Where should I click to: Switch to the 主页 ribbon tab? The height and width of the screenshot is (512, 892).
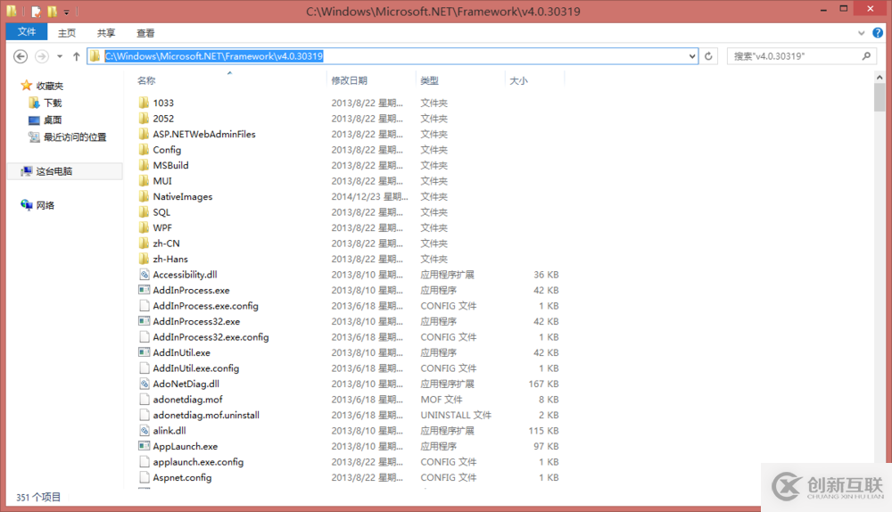point(67,33)
